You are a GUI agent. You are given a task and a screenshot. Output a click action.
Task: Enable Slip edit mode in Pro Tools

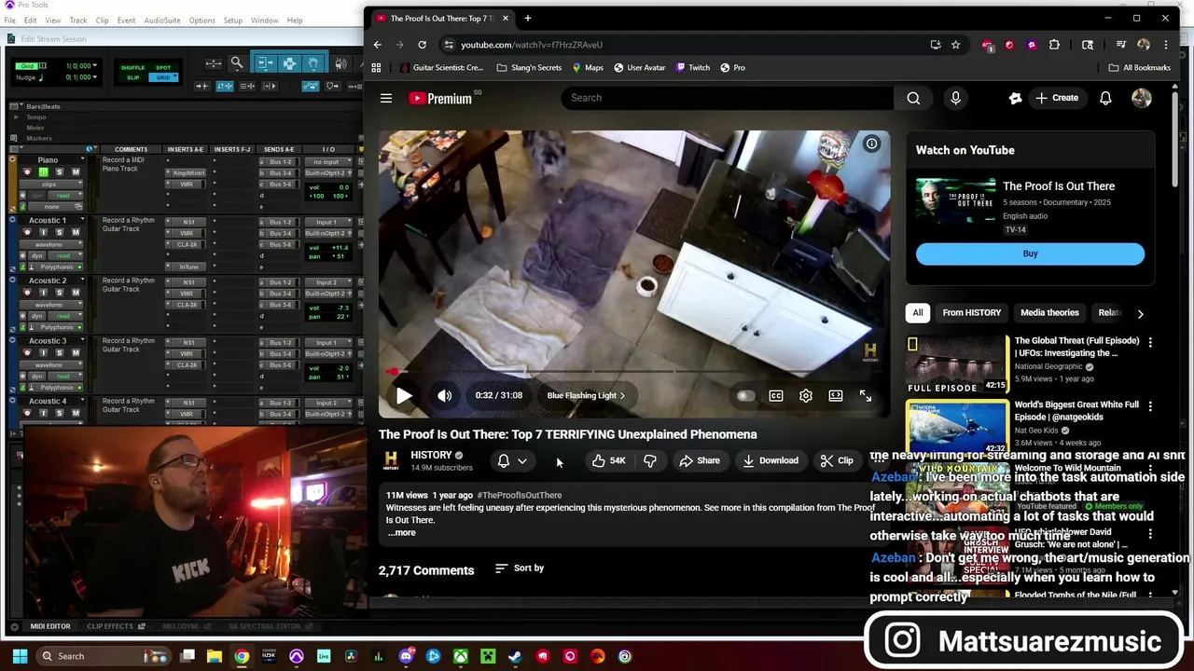(132, 77)
